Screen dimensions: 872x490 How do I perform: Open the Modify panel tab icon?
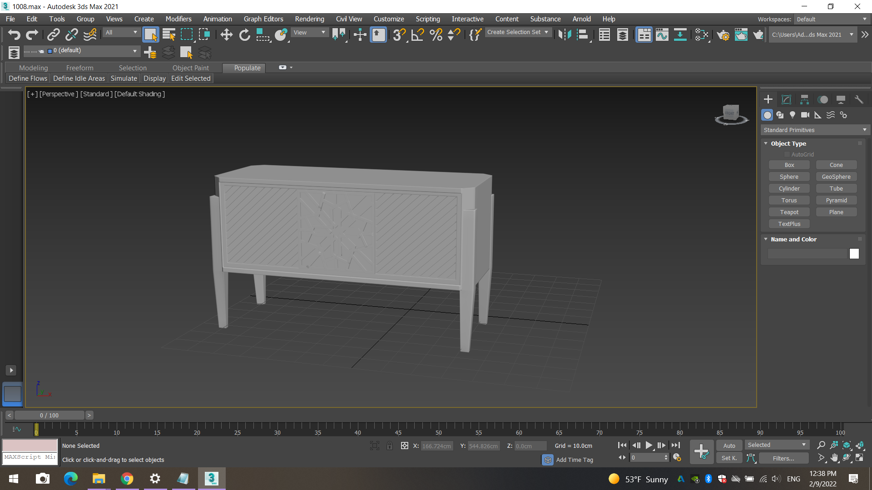(x=786, y=100)
